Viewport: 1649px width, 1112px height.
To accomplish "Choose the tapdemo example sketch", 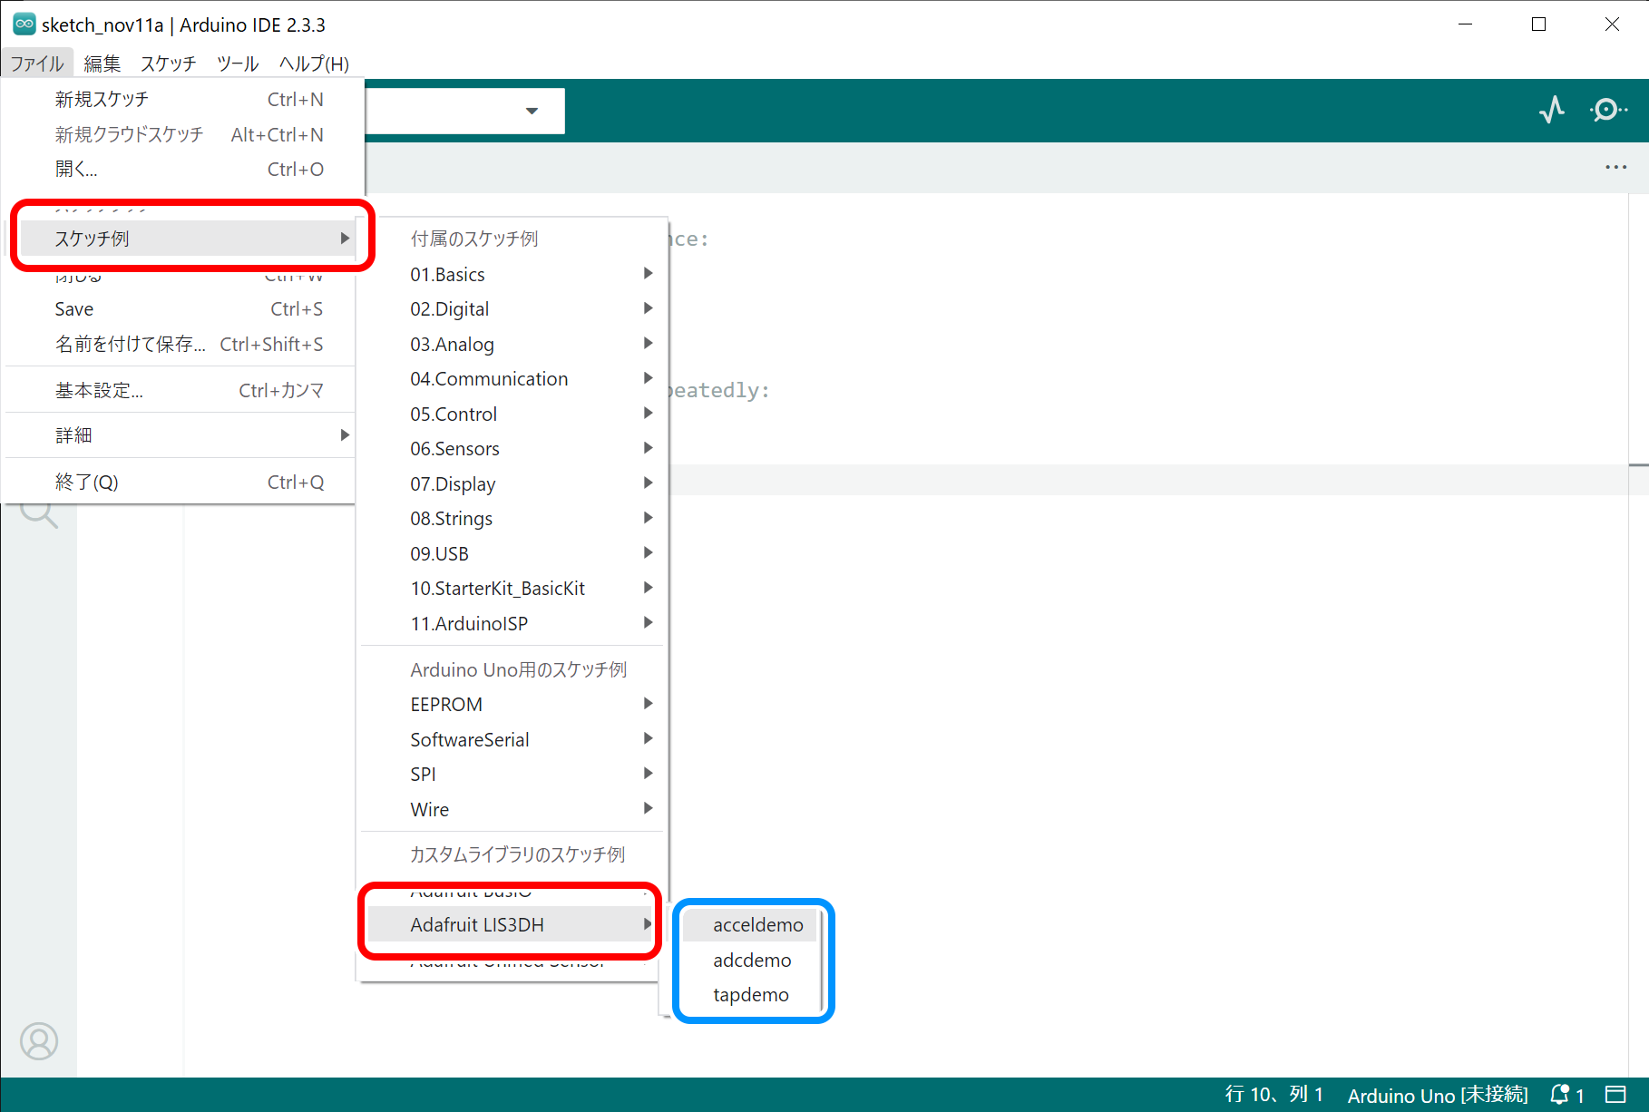I will click(x=750, y=995).
